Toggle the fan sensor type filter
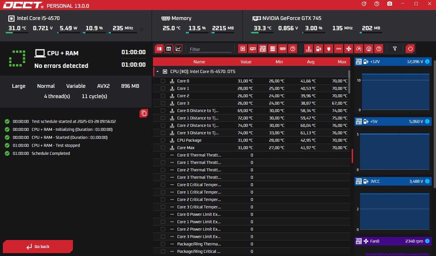Image resolution: width=436 pixels, height=256 pixels. [349, 49]
